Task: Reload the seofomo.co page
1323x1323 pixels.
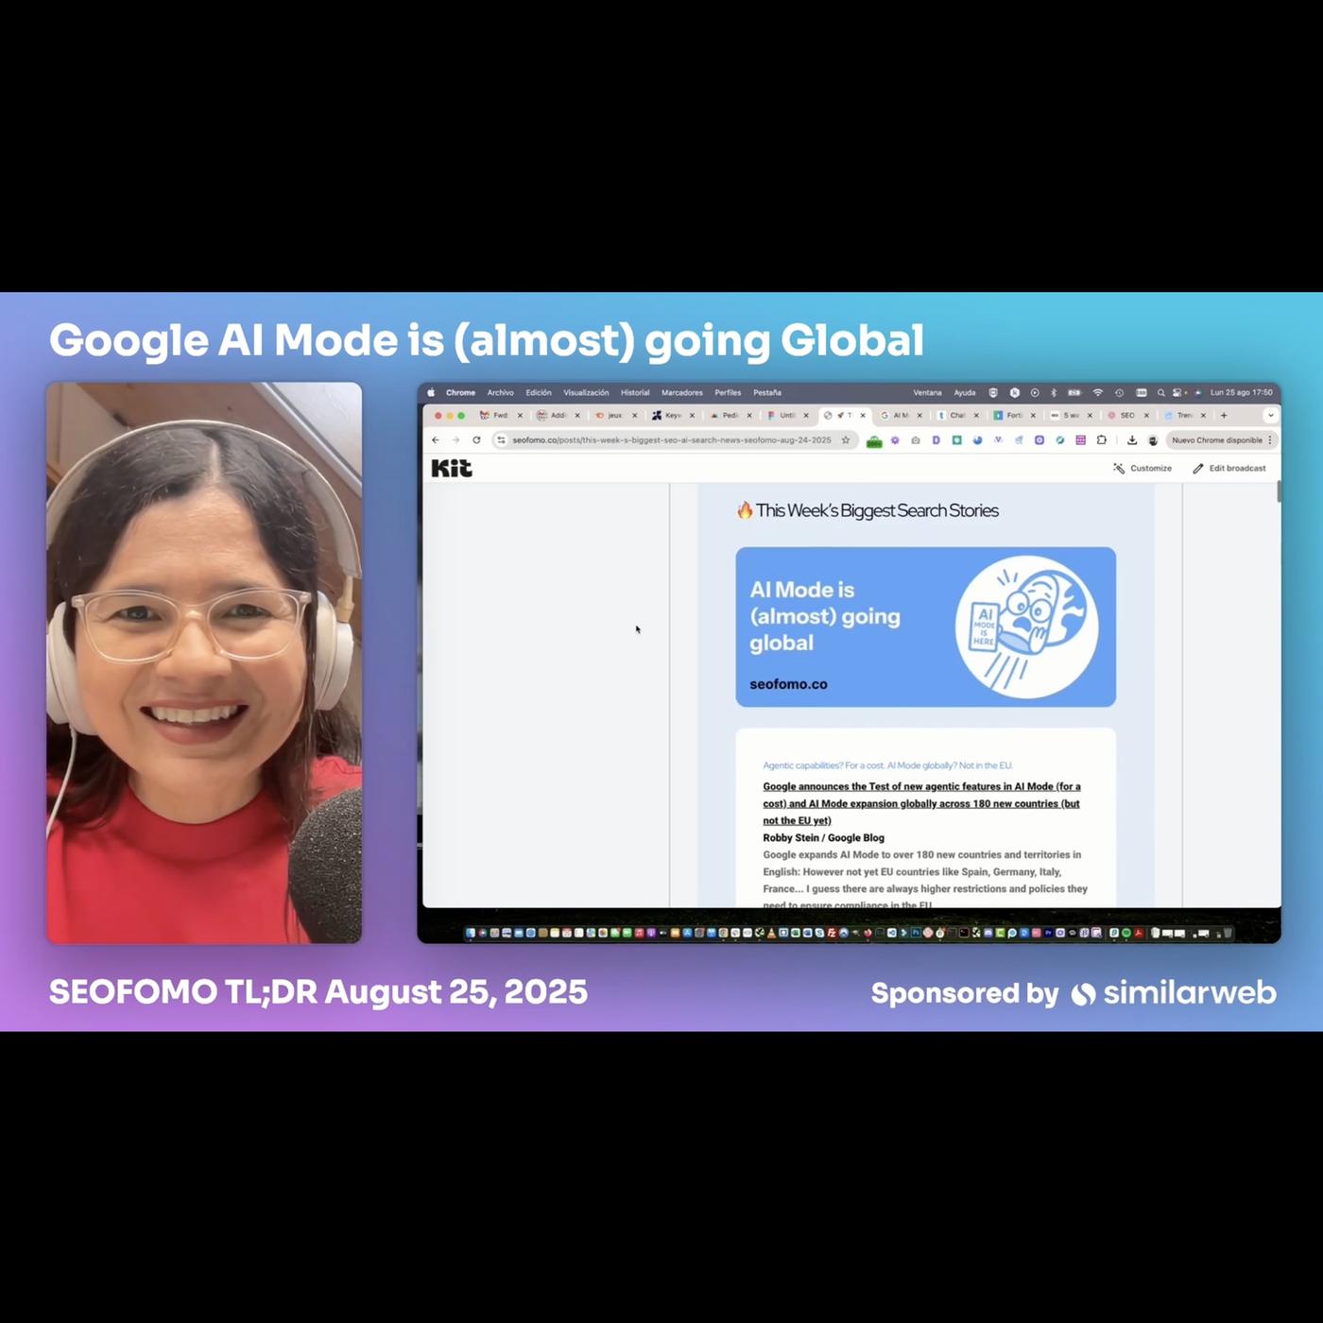Action: [476, 440]
